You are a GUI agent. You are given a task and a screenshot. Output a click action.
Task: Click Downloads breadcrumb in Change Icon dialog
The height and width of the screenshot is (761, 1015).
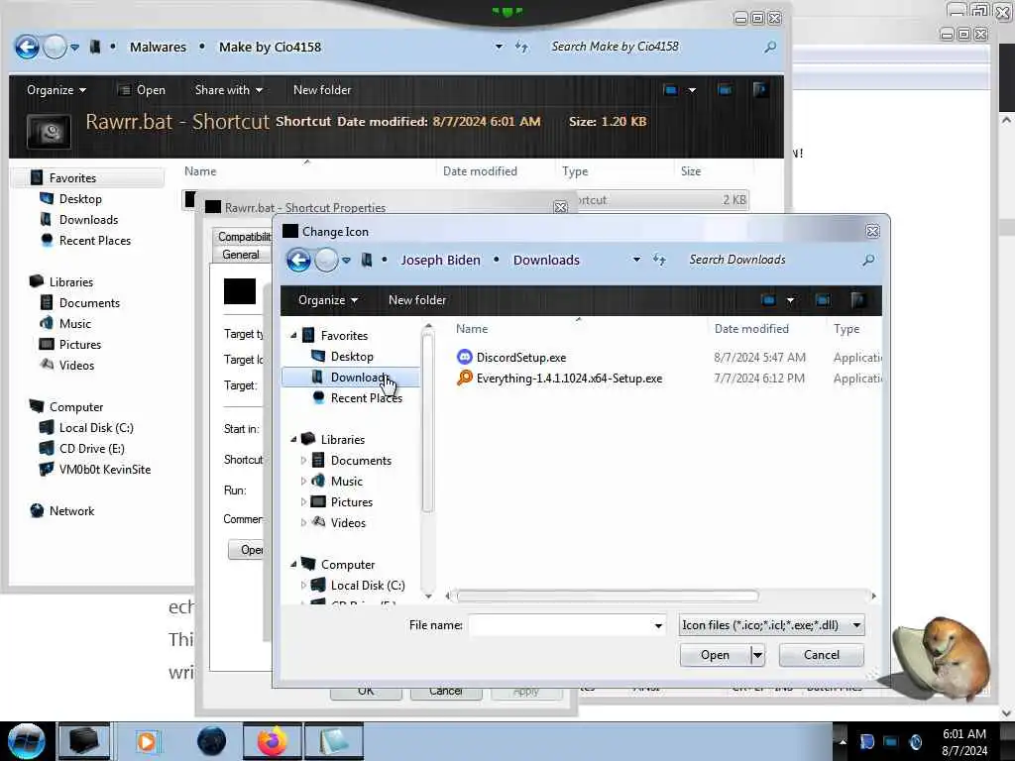546,261
